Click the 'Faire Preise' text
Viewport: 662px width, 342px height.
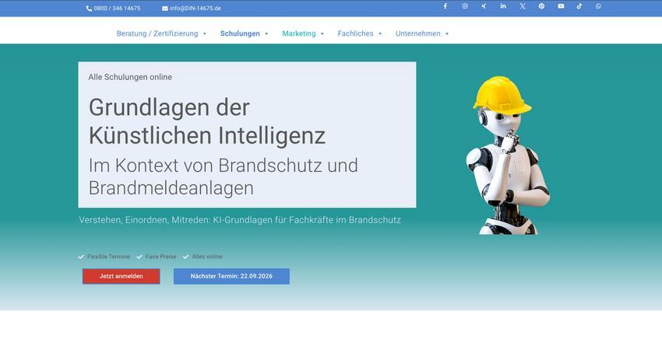point(161,256)
